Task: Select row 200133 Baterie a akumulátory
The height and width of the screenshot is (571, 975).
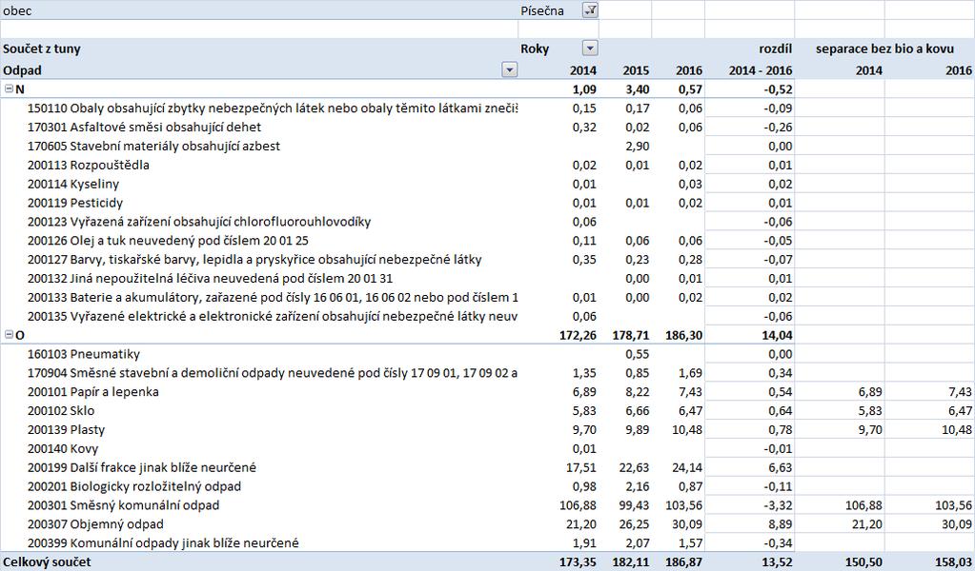Action: (273, 297)
